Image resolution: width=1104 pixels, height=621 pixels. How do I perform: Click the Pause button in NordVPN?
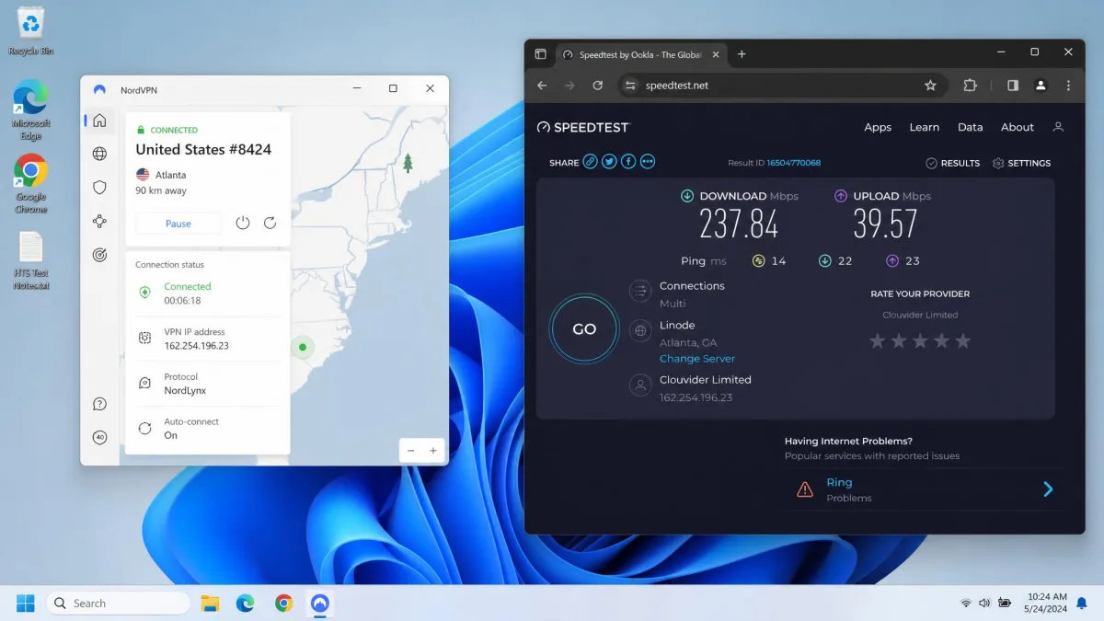tap(178, 224)
